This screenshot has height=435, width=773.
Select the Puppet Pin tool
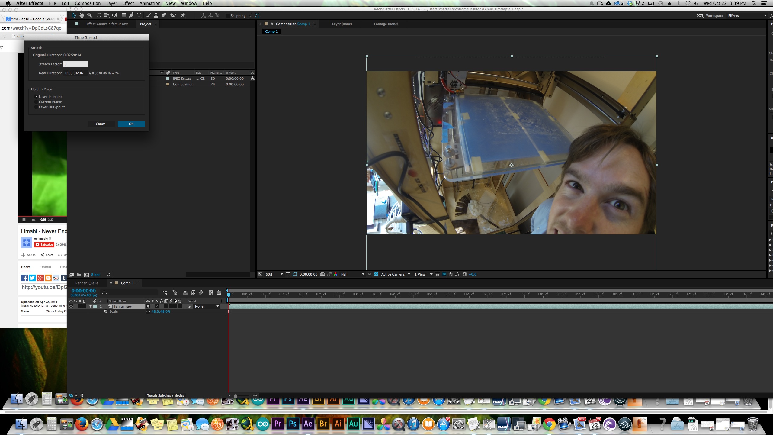183,15
